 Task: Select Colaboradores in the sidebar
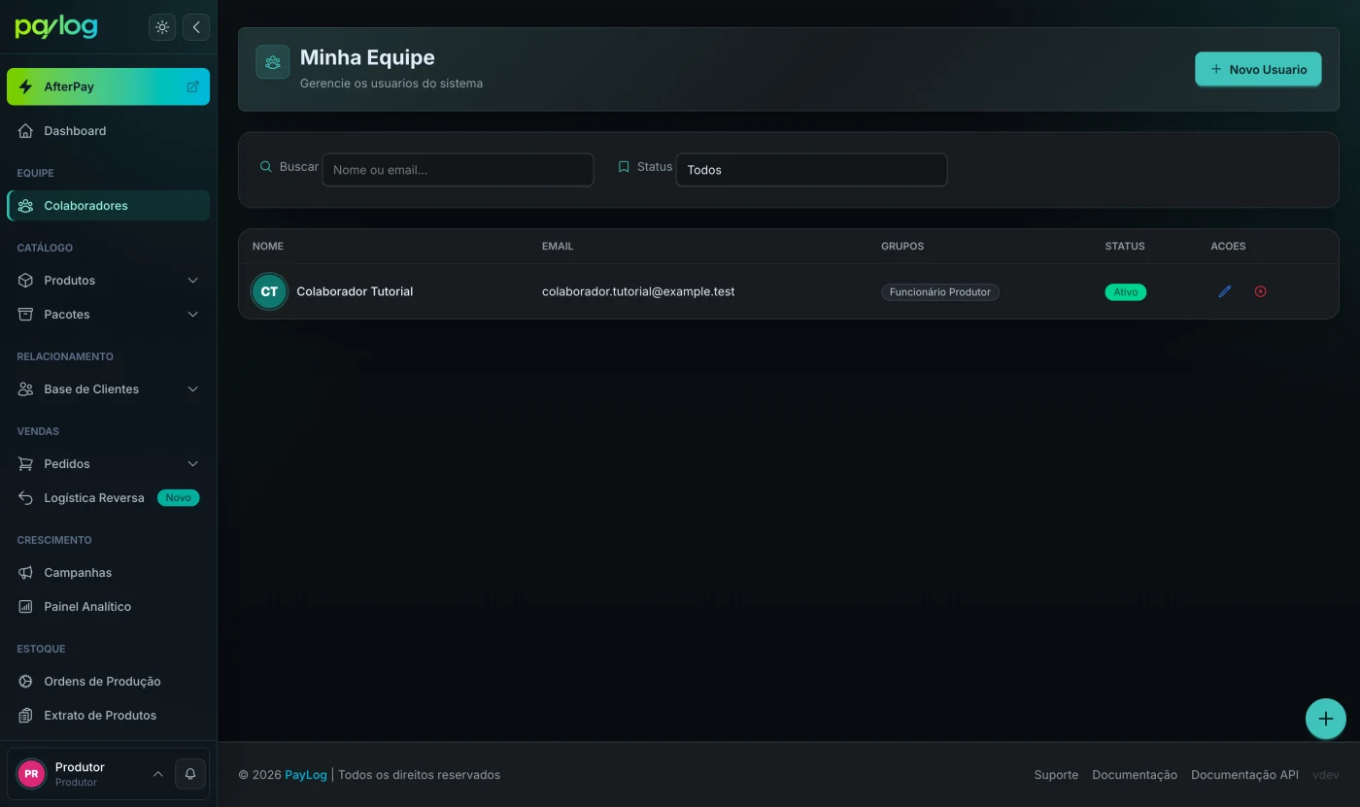pyautogui.click(x=108, y=206)
